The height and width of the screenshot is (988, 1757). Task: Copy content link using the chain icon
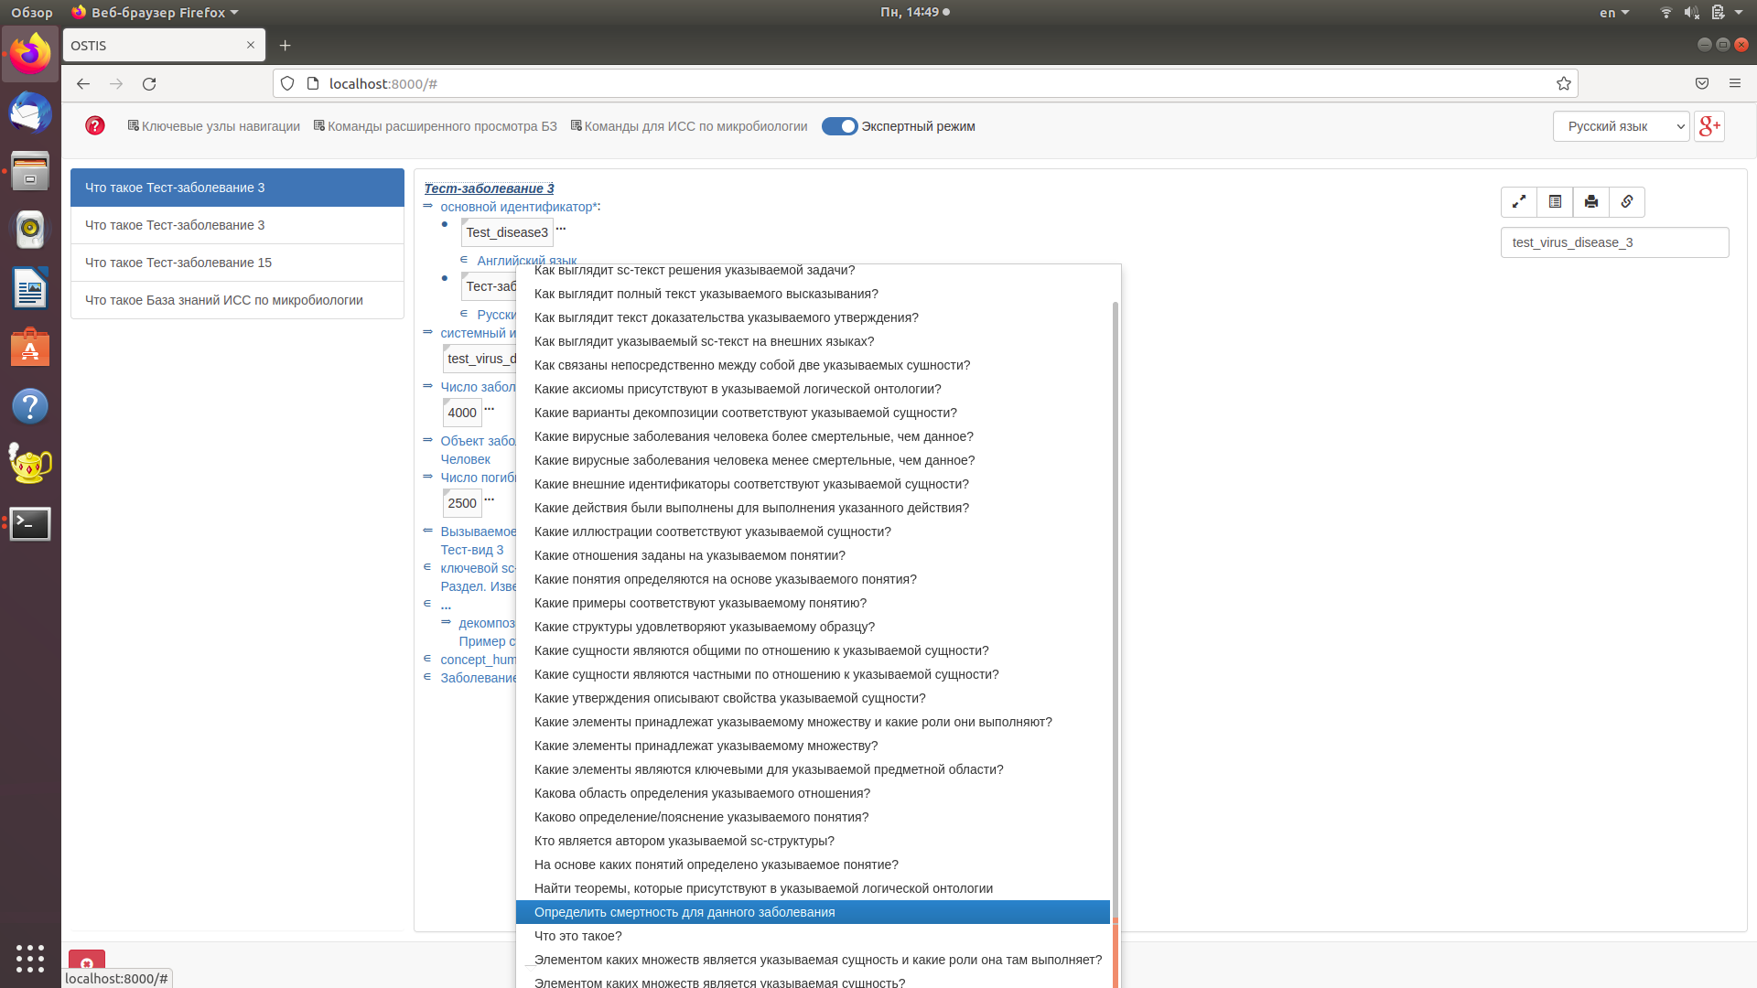coord(1626,202)
